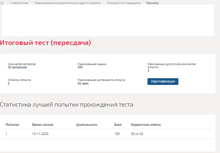
Task: Click 'Балл' column header
Action: [118, 125]
